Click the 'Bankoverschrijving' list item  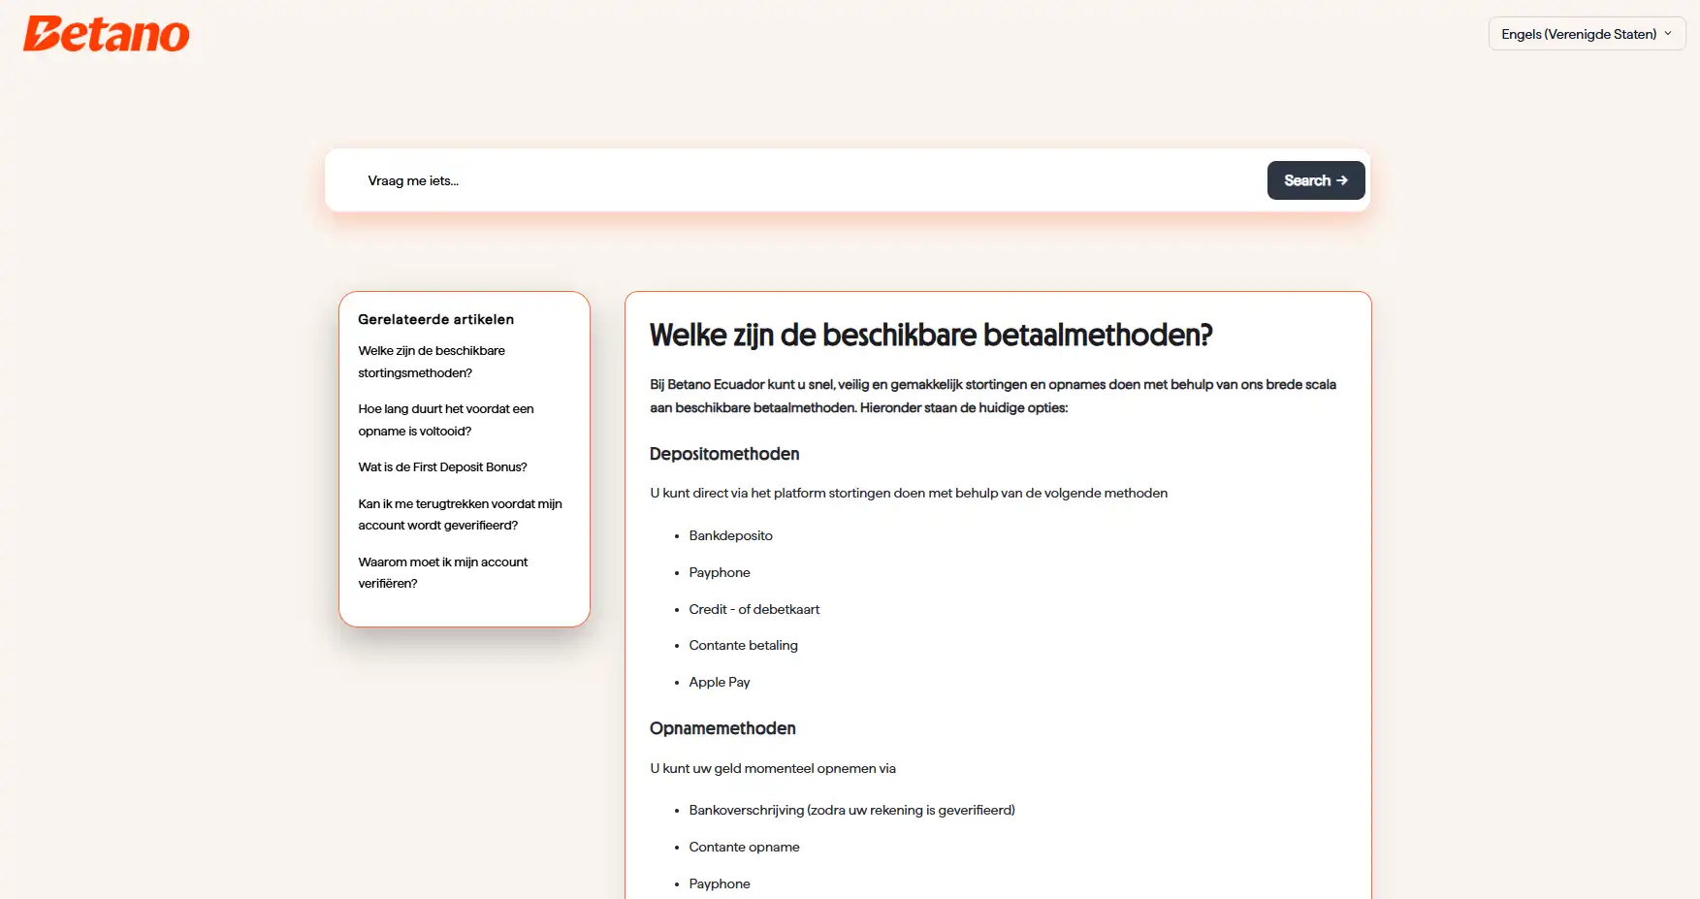[x=851, y=810]
